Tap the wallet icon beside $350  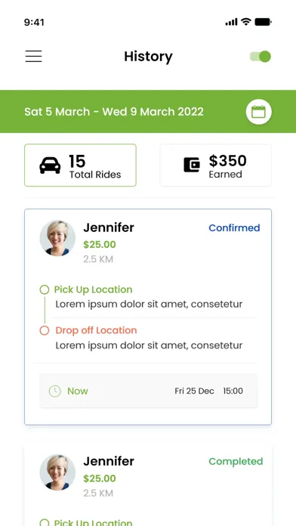point(192,165)
